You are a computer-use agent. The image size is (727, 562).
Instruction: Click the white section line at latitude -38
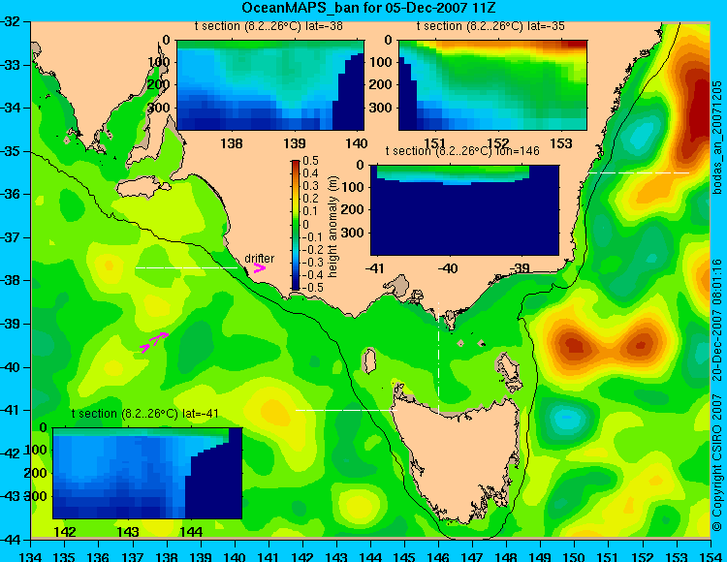pyautogui.click(x=186, y=267)
